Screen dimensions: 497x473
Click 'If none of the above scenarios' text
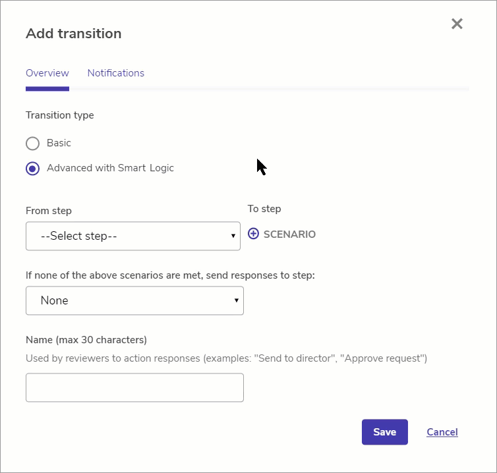click(x=170, y=275)
